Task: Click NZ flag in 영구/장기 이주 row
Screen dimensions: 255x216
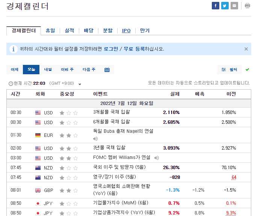Action: (x=38, y=177)
